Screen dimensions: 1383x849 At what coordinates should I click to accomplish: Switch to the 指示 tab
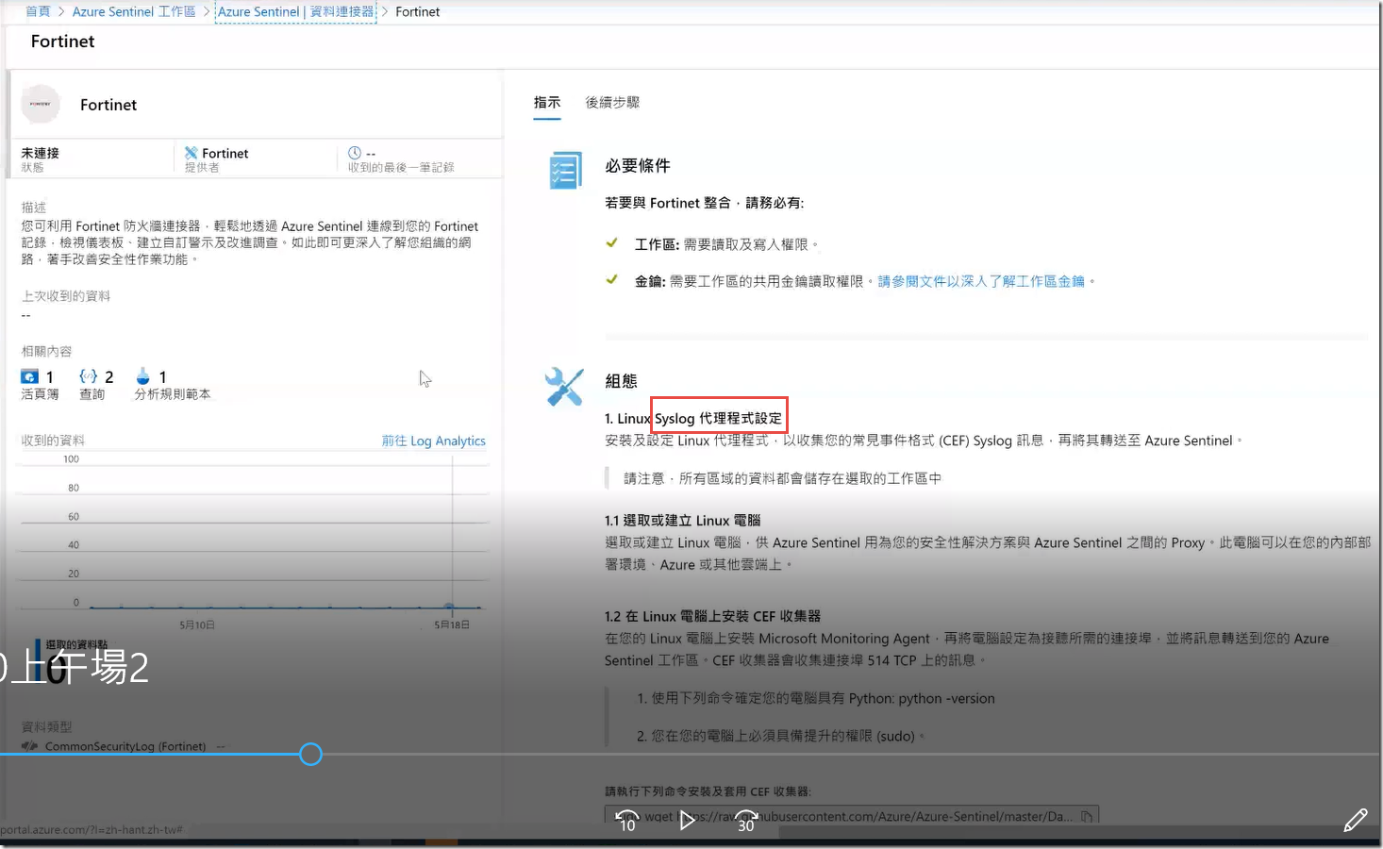coord(547,102)
